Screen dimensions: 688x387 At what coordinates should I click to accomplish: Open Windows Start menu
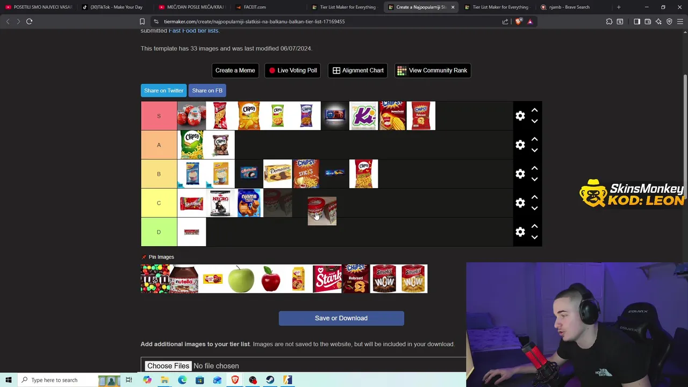[8, 380]
